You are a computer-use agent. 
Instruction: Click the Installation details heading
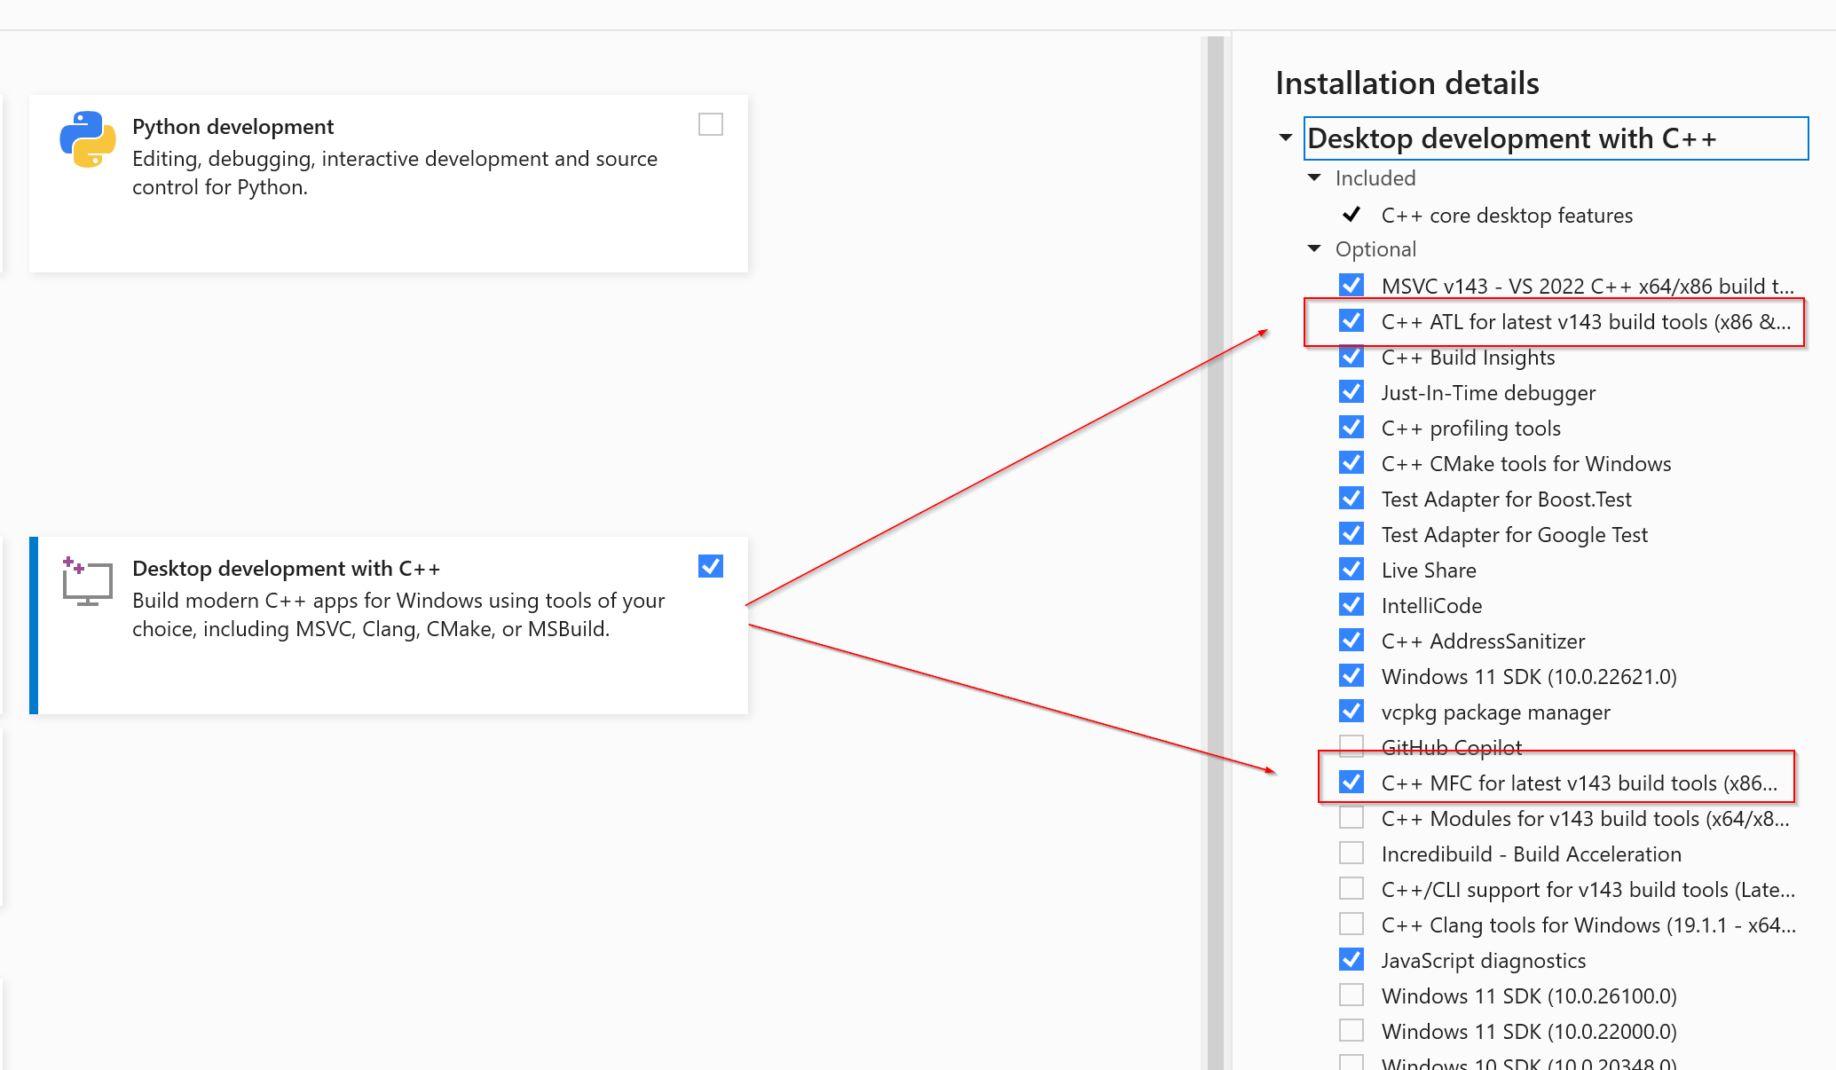point(1407,83)
